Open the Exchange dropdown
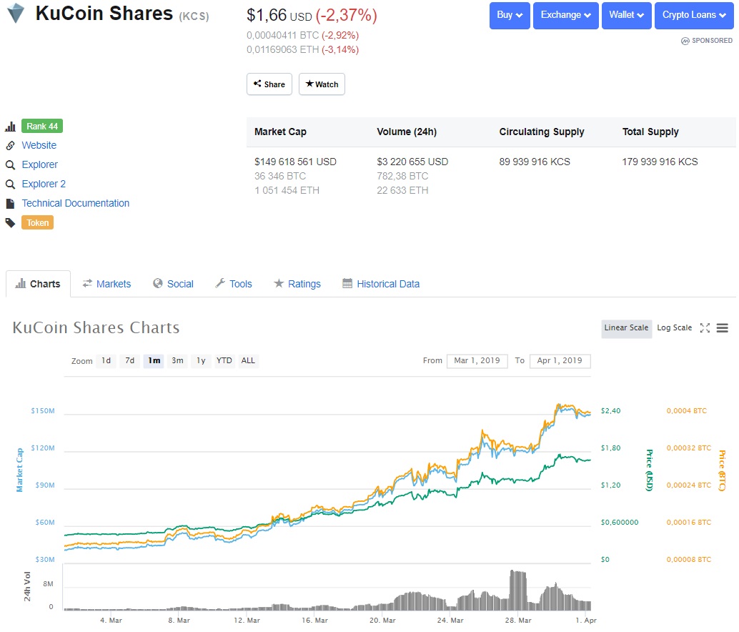Image resolution: width=739 pixels, height=632 pixels. 565,16
